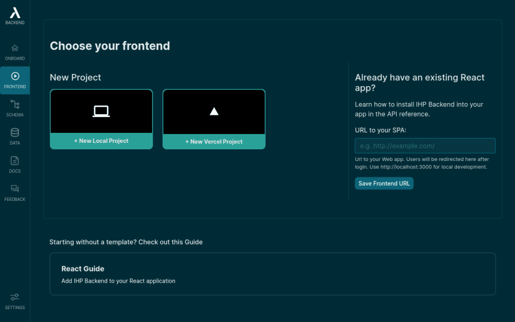Click the Vercel triangle icon

point(214,111)
